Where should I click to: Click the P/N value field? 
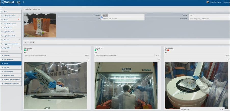click(x=123, y=19)
